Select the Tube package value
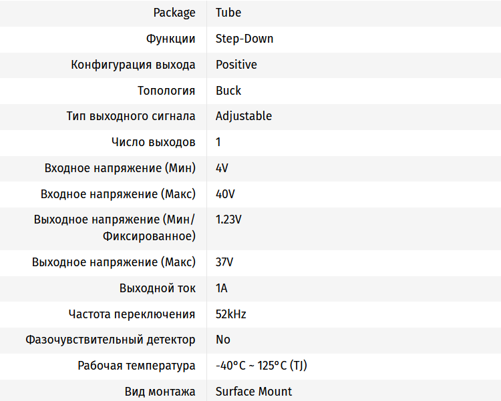 pos(228,13)
